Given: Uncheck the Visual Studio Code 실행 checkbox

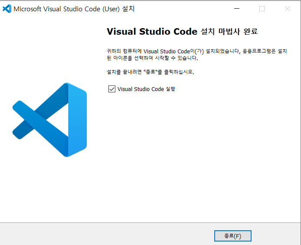Looking at the screenshot, I should pyautogui.click(x=112, y=89).
